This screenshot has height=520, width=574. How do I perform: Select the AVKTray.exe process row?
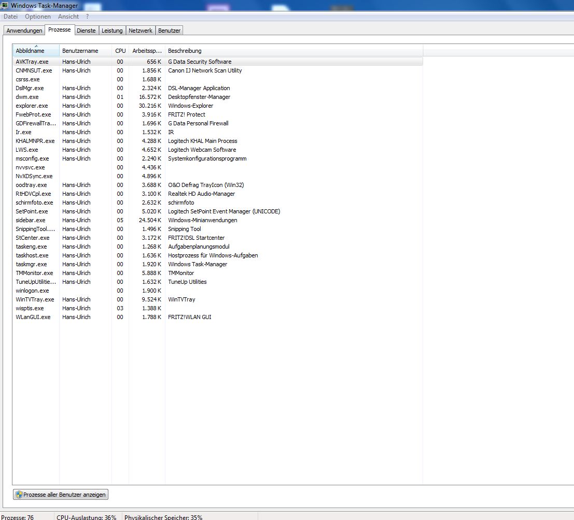[x=218, y=62]
